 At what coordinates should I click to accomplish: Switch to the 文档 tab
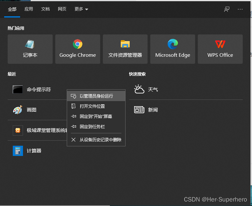[x=45, y=9]
